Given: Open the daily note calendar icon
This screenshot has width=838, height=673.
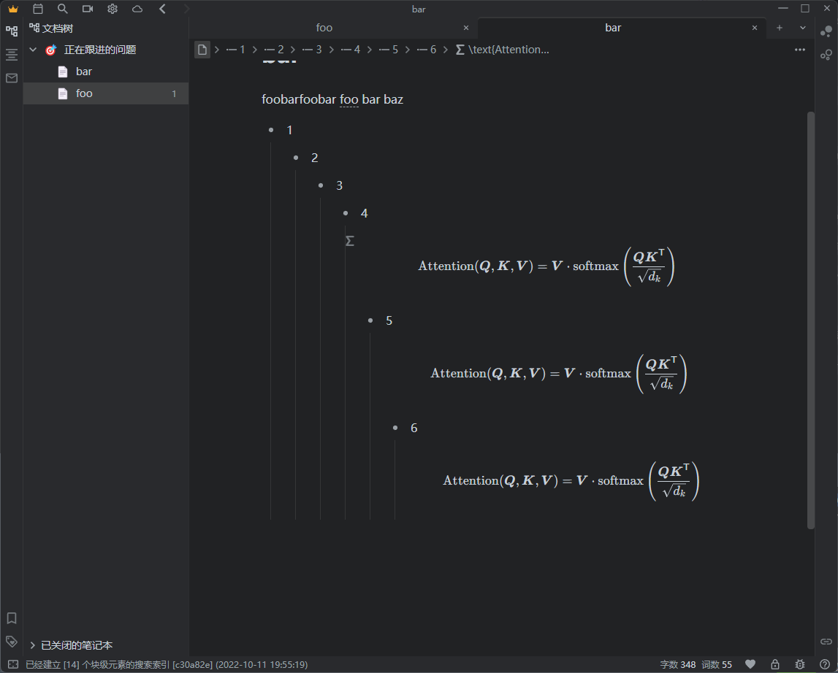Looking at the screenshot, I should click(x=37, y=9).
